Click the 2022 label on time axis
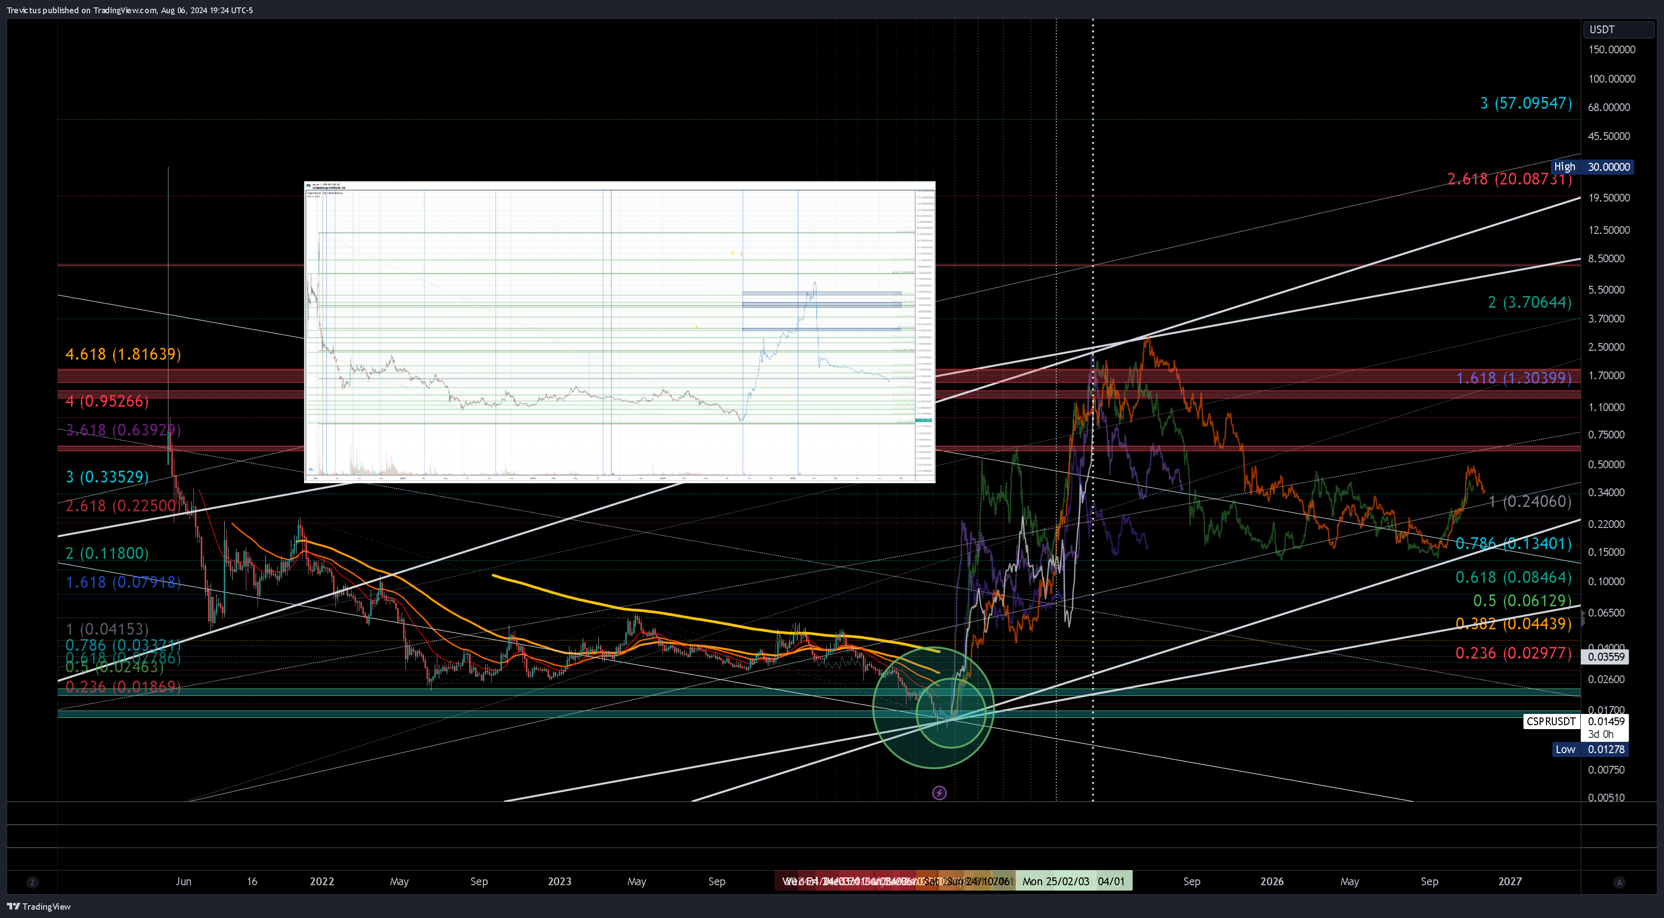 point(322,881)
